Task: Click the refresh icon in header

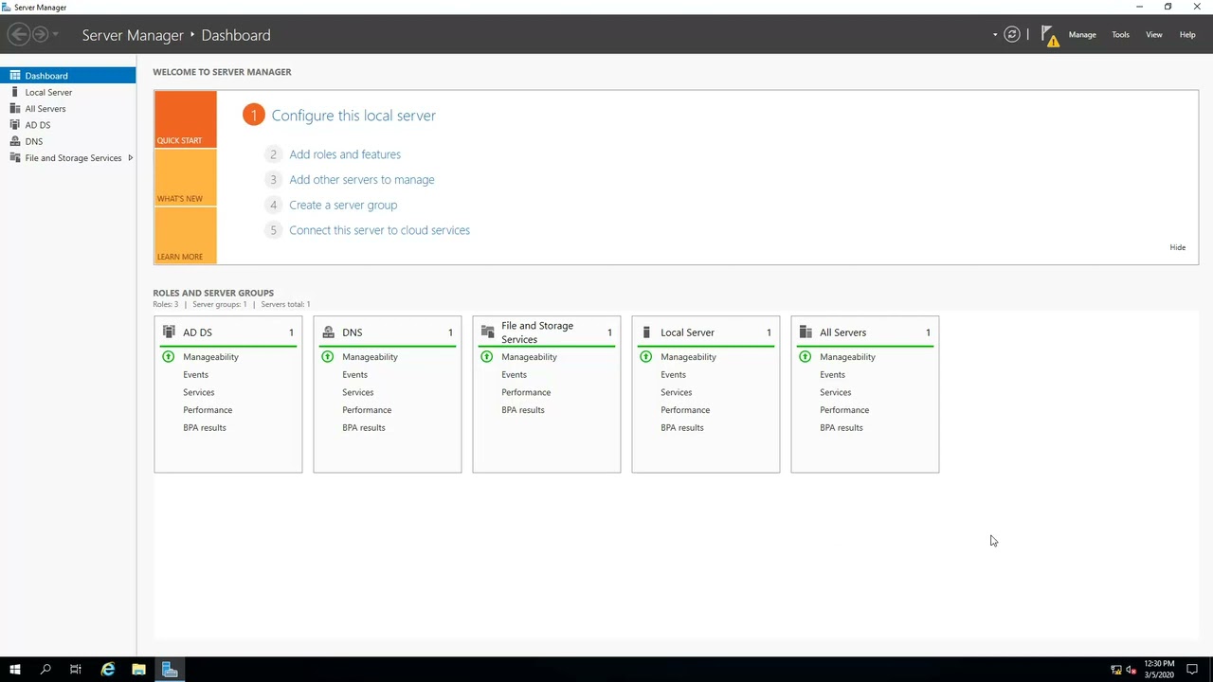Action: coord(1012,35)
